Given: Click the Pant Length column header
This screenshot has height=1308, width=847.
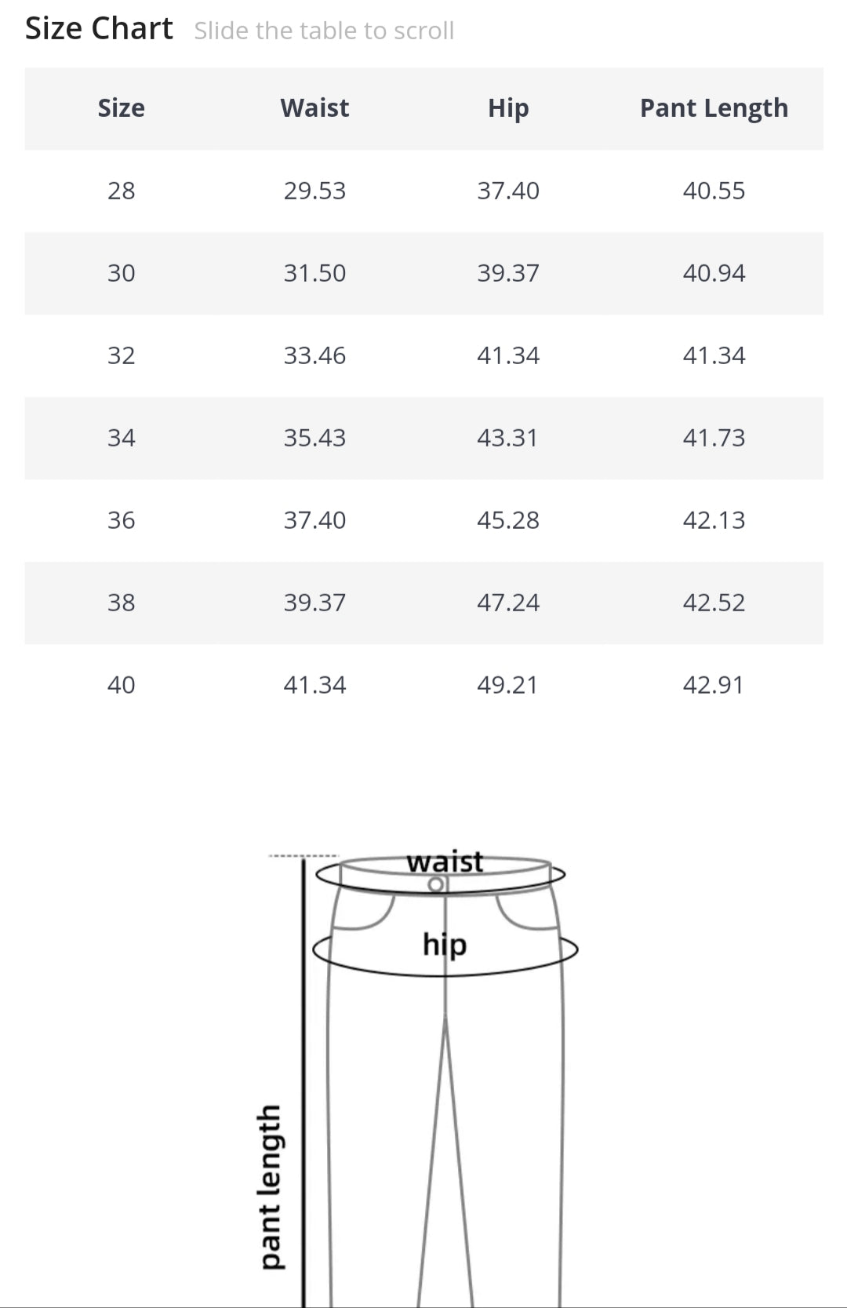Looking at the screenshot, I should [x=714, y=107].
